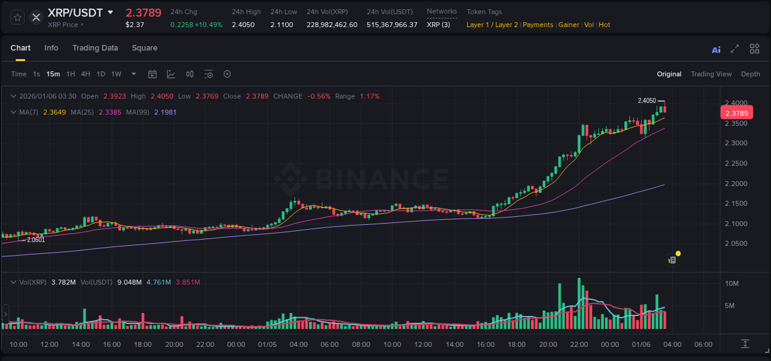
Task: Open candlestick style options icon
Action: click(x=189, y=74)
